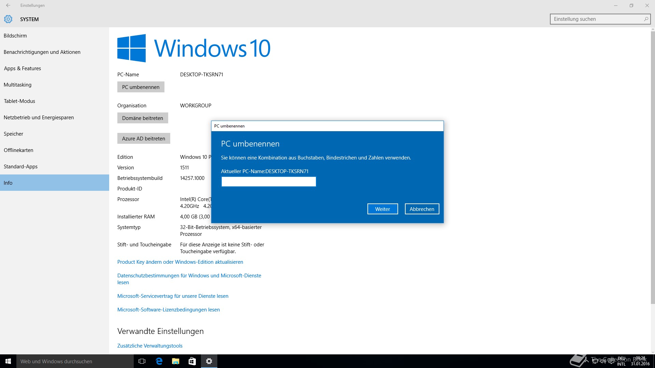655x368 pixels.
Task: Open Tablet-Modus settings
Action: [x=55, y=101]
